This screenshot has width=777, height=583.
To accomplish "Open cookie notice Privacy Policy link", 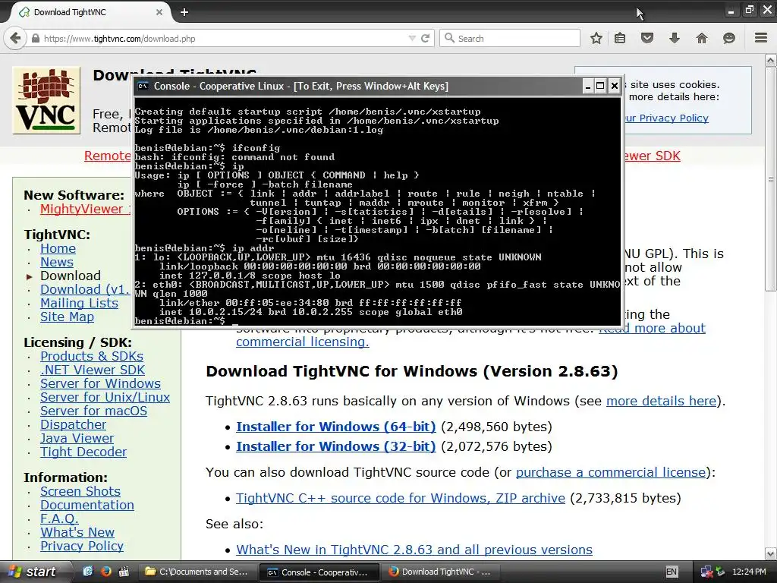I will 666,118.
